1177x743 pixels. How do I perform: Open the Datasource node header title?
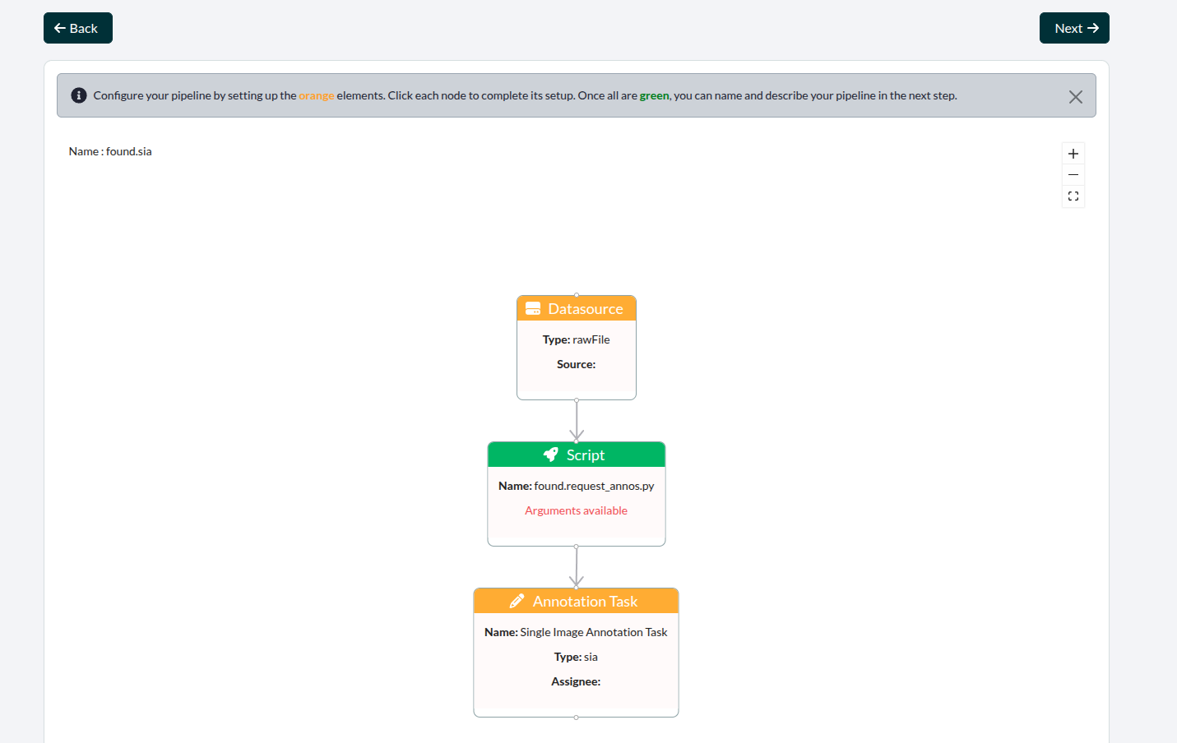pos(586,309)
